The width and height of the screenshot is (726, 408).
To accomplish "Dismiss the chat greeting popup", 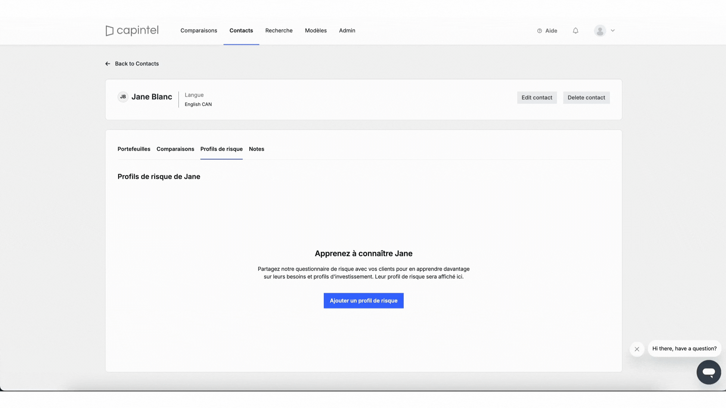I will tap(637, 349).
